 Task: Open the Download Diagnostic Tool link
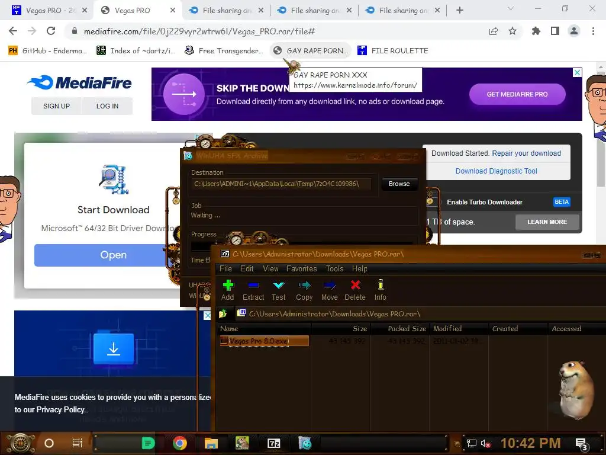[497, 171]
